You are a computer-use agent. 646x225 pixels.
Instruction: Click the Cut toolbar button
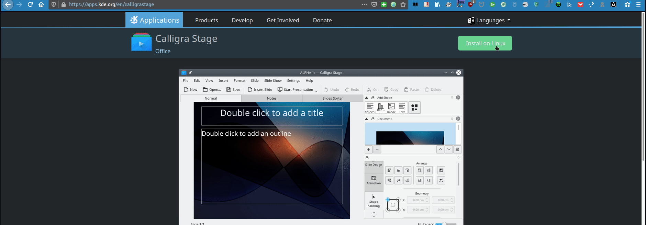(x=372, y=90)
